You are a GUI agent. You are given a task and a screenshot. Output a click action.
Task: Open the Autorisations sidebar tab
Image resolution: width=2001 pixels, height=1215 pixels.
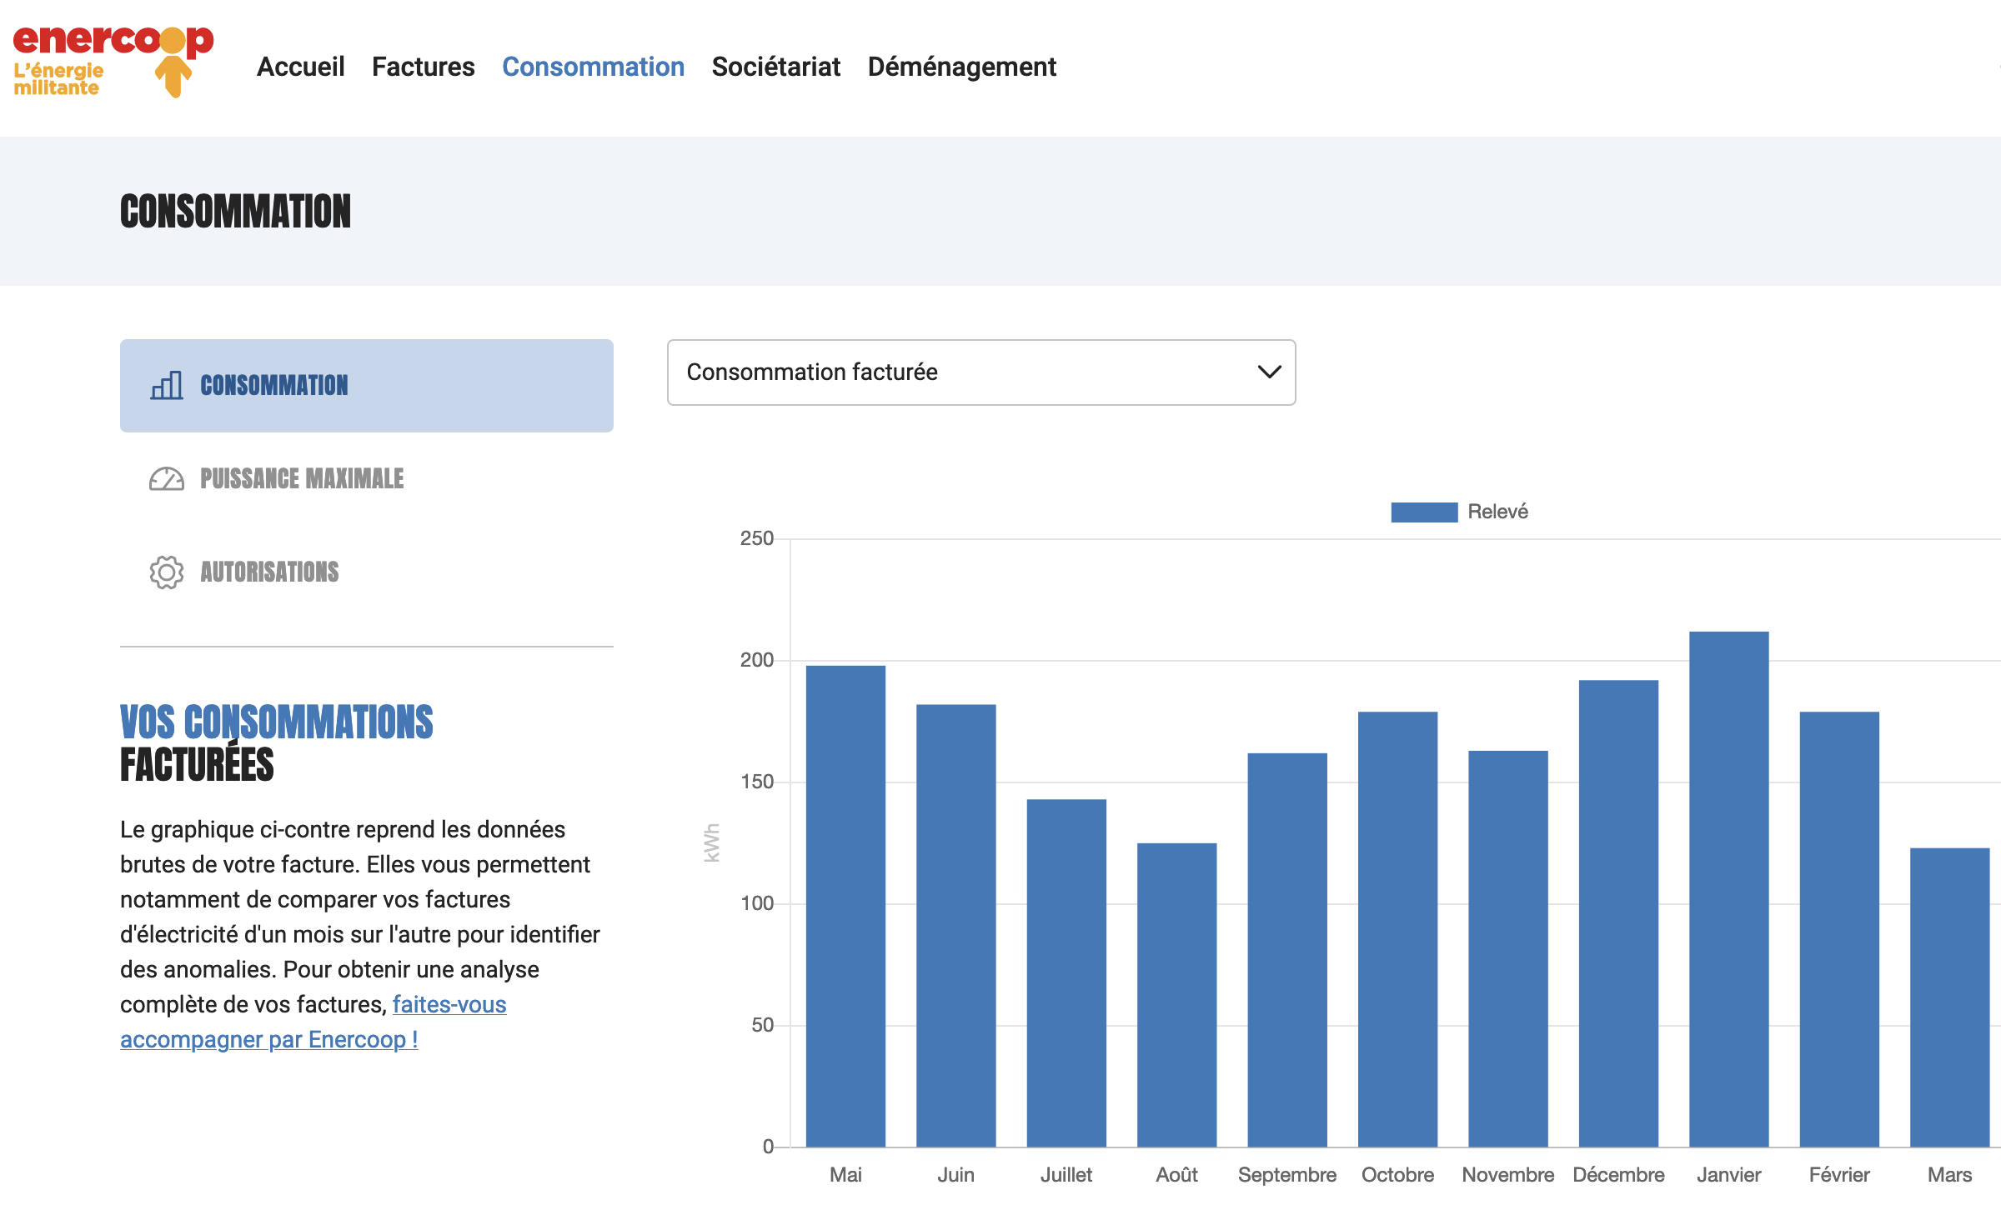point(269,572)
